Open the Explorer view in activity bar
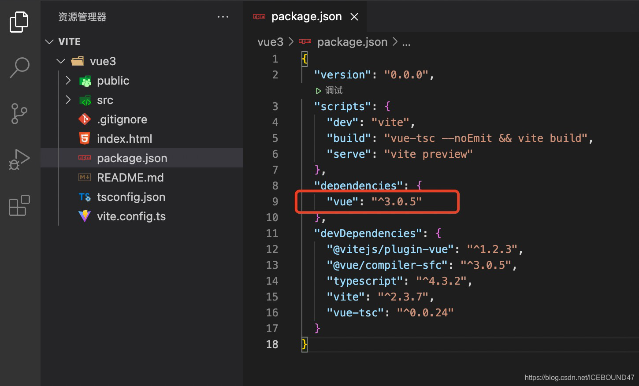The width and height of the screenshot is (639, 386). pos(19,22)
